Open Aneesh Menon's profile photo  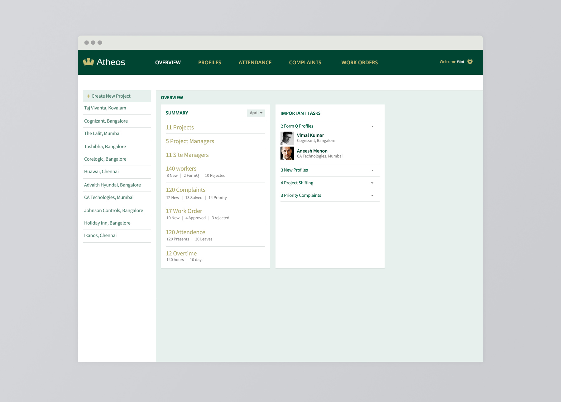[x=287, y=153]
